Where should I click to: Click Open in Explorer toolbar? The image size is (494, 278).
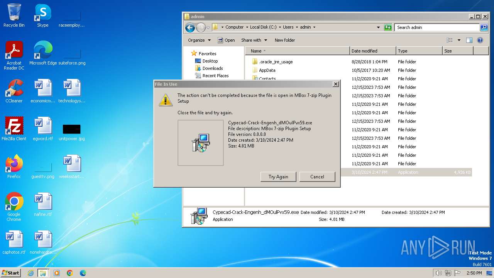pos(226,40)
